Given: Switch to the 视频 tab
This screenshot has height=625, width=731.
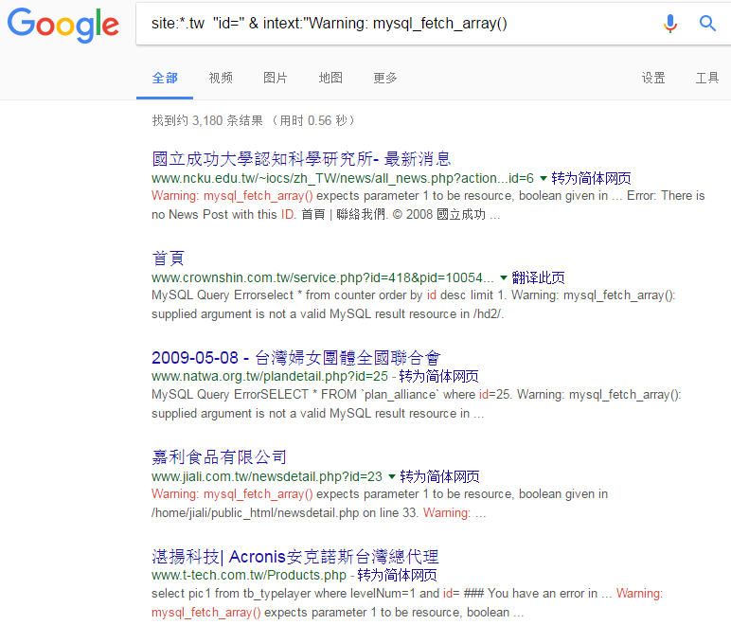Looking at the screenshot, I should click(221, 78).
